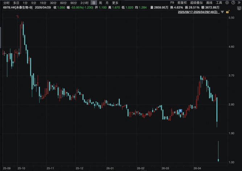Switch to 周 weekly chart

coord(101,3)
